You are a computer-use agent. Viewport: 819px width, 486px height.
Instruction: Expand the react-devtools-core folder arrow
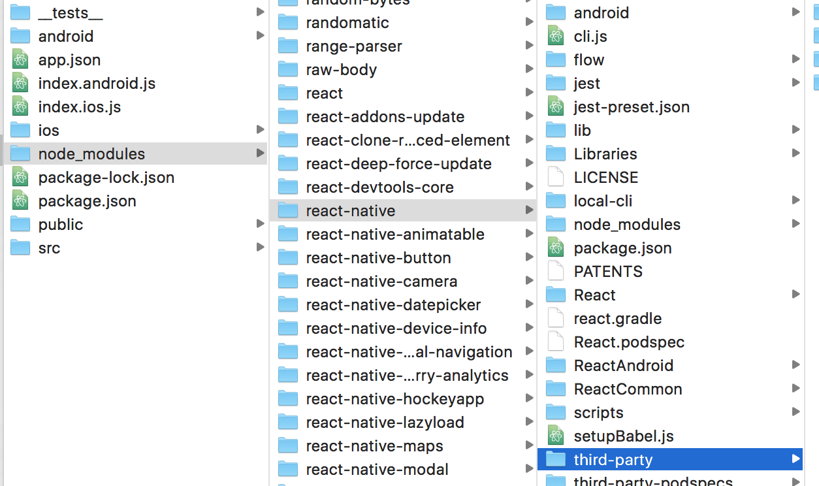pos(529,187)
